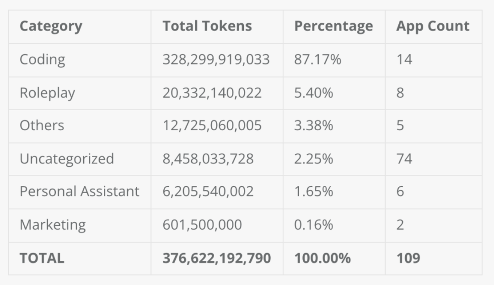The width and height of the screenshot is (494, 285).
Task: Click the Total Tokens column header
Action: pyautogui.click(x=207, y=26)
